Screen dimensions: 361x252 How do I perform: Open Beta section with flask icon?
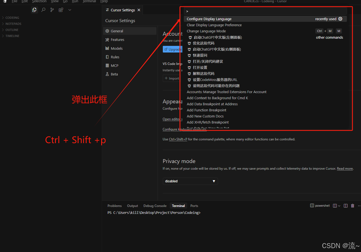[130, 74]
